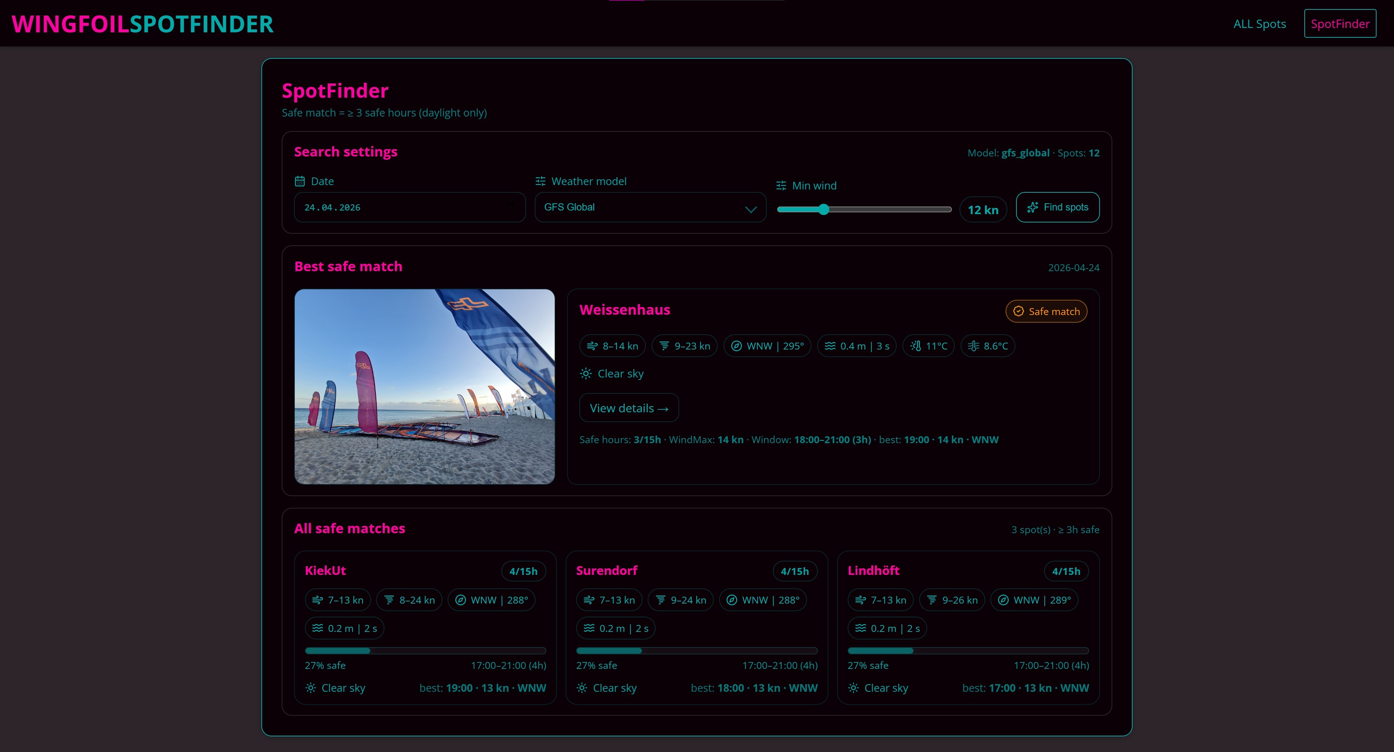Click the Weissenhaus beach photo thumbnail

(424, 386)
